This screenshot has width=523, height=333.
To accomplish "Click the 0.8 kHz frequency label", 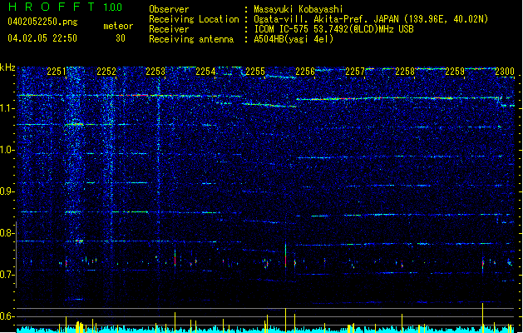I will click(x=7, y=233).
